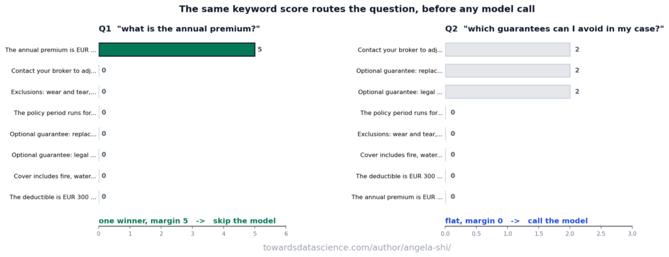Click the Q1 annual premium heading

coord(179,29)
